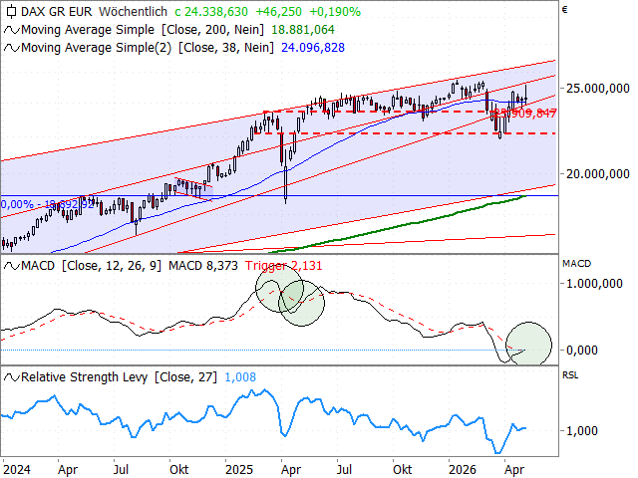Viewport: 638px width, 478px height.
Task: Click the 200 moving average value 18.881,064
Action: pos(303,30)
